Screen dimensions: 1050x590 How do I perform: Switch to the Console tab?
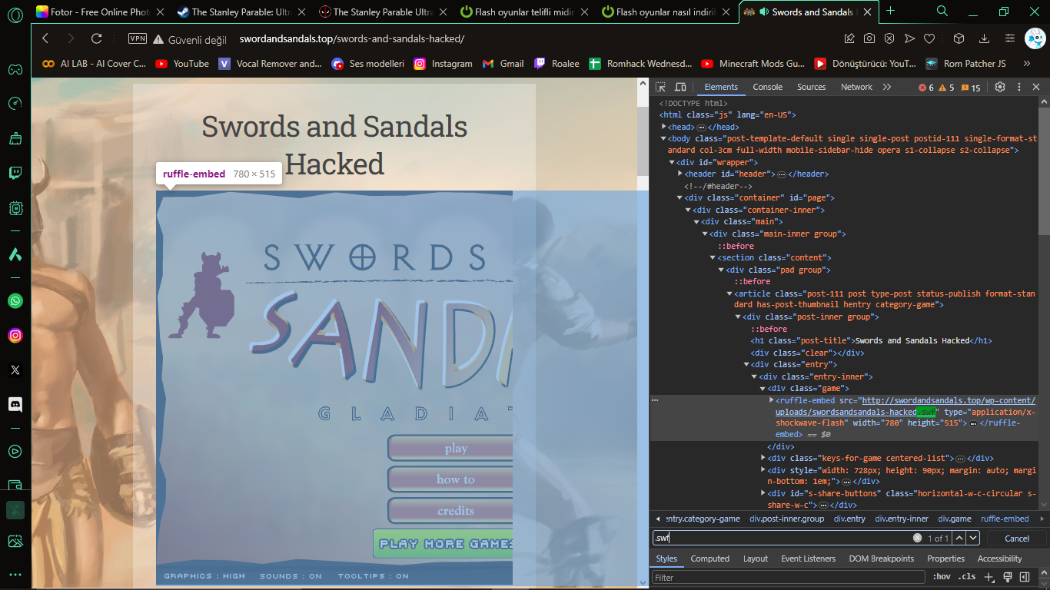click(768, 87)
